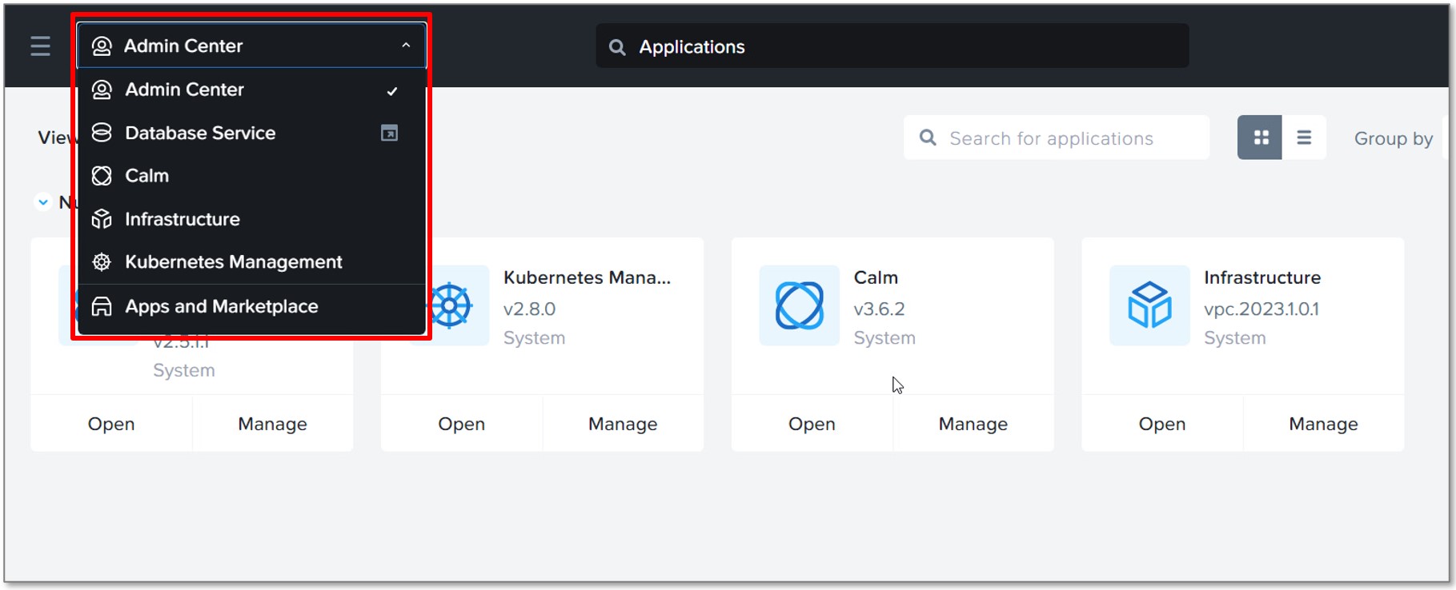Click the Database Service external window icon
Viewport: 1456px width, 590px height.
(389, 133)
